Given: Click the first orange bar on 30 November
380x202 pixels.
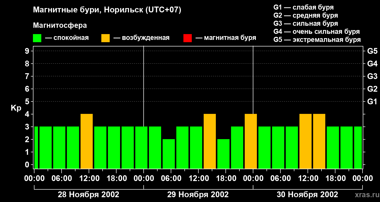Looking at the screenshot, I should tap(306, 141).
